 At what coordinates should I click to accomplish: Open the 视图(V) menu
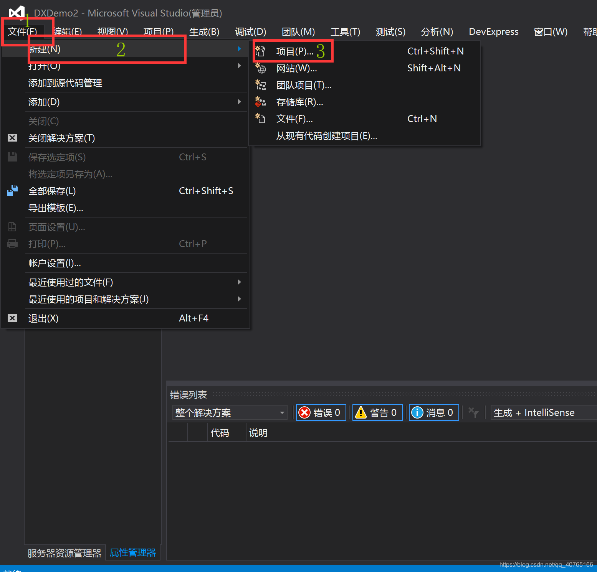112,31
